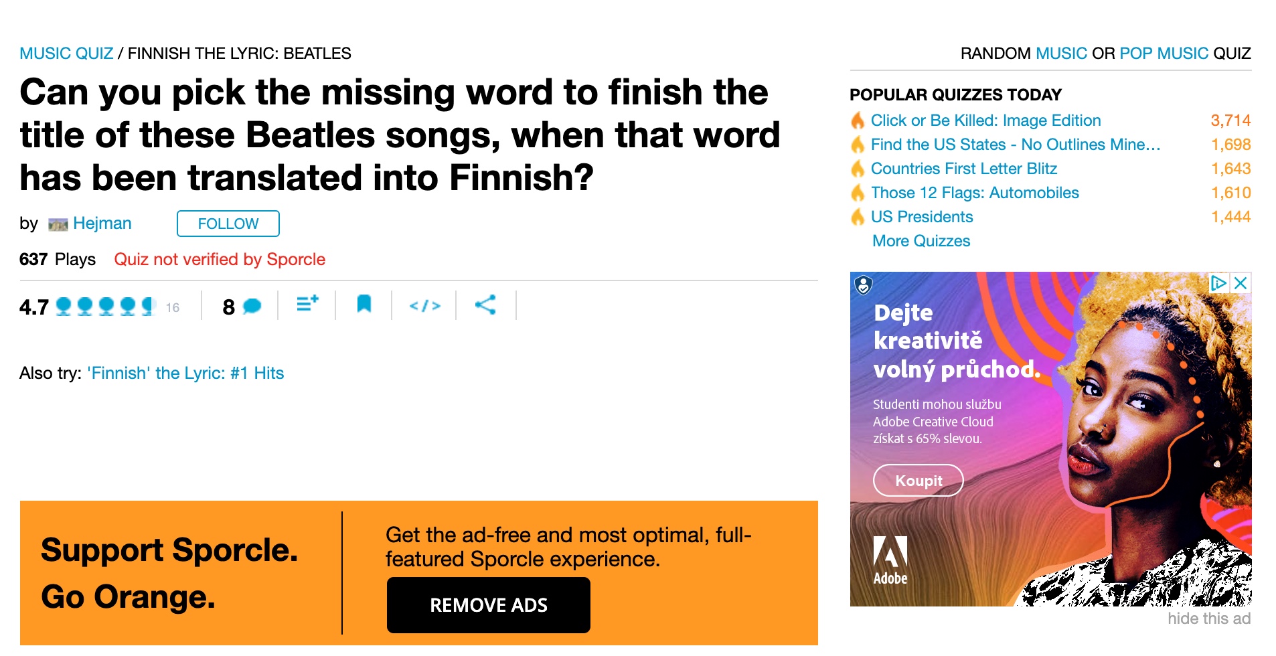Screen dimensions: 1276x656
Task: Hide this ad link below banner
Action: (1208, 619)
